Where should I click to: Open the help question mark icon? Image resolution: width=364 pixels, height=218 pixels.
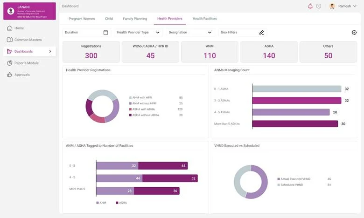tap(318, 6)
